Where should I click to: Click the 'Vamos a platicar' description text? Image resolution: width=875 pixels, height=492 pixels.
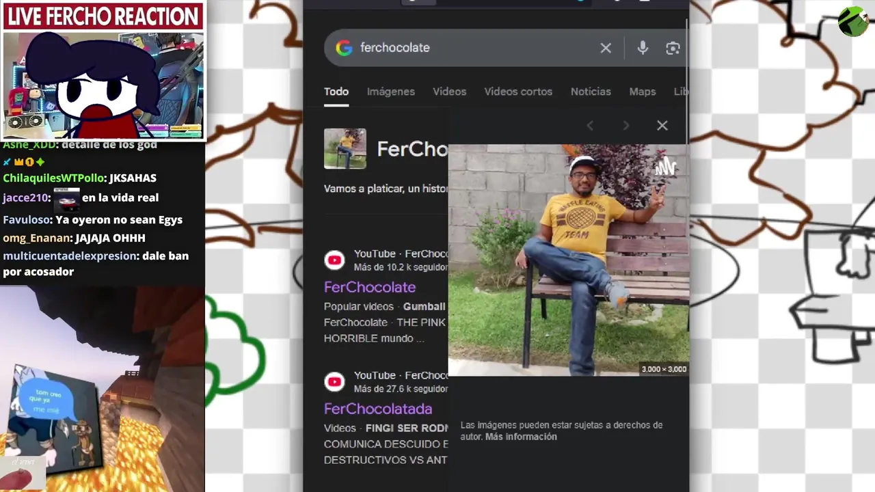tap(386, 189)
